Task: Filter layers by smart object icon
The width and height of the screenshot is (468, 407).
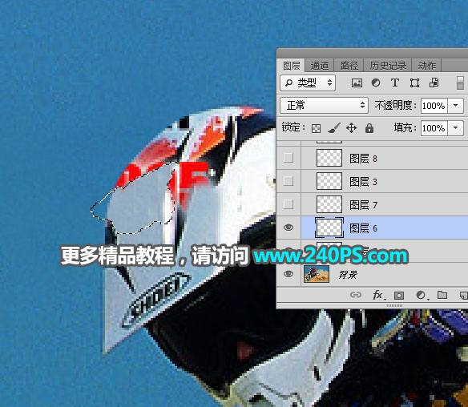Action: pyautogui.click(x=434, y=83)
